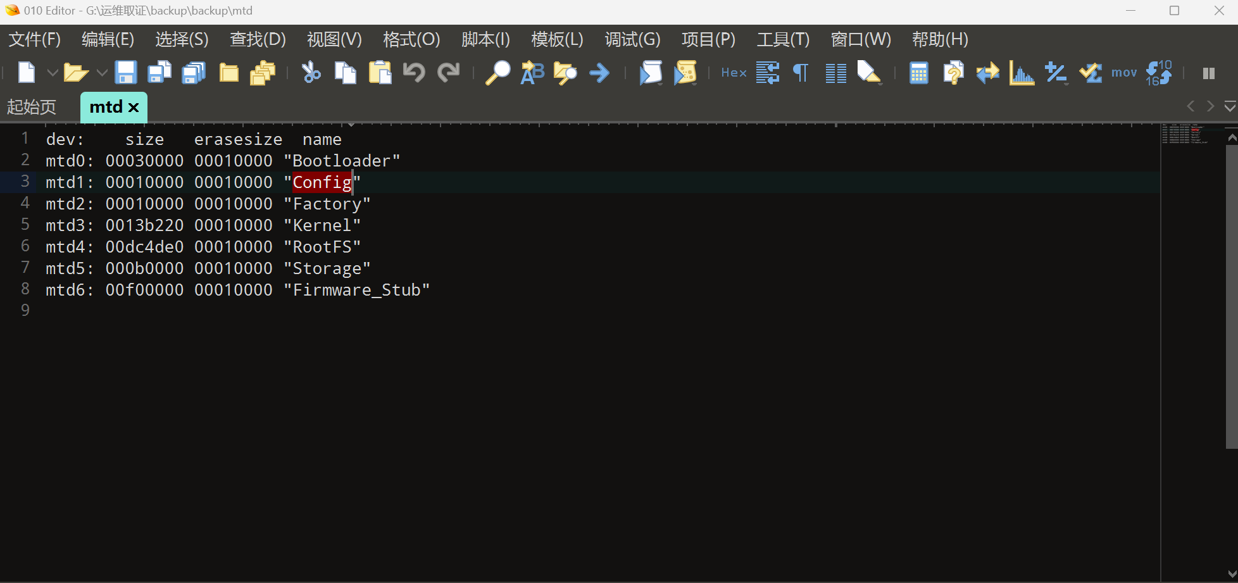Switch to the 起始页 tab
The height and width of the screenshot is (583, 1238).
point(32,107)
